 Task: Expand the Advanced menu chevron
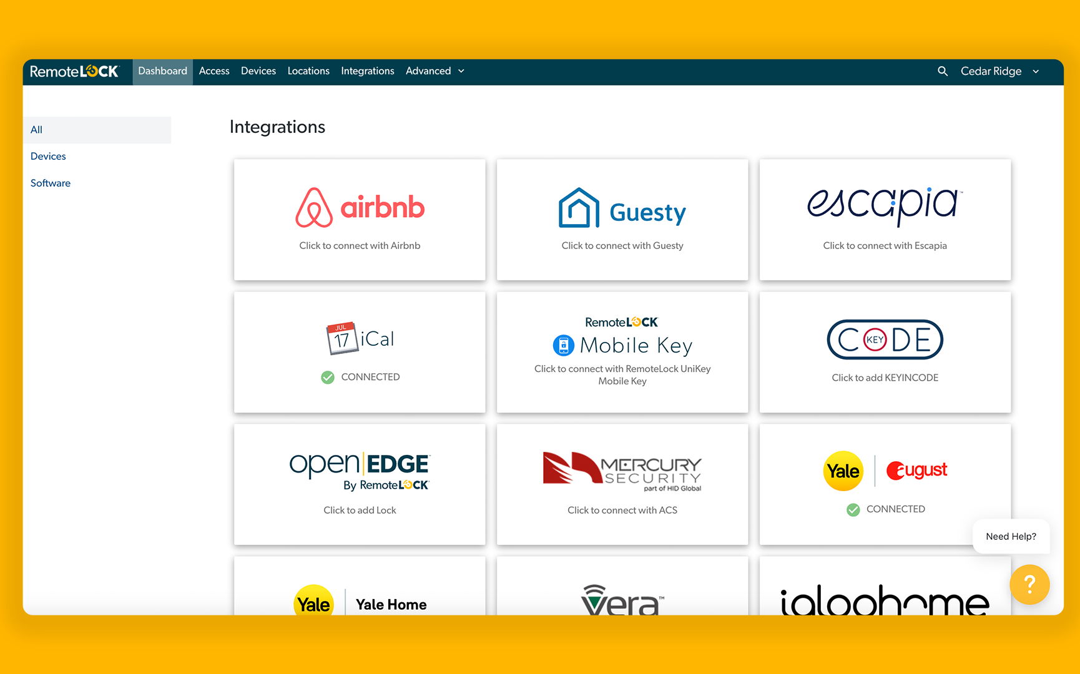click(x=461, y=71)
